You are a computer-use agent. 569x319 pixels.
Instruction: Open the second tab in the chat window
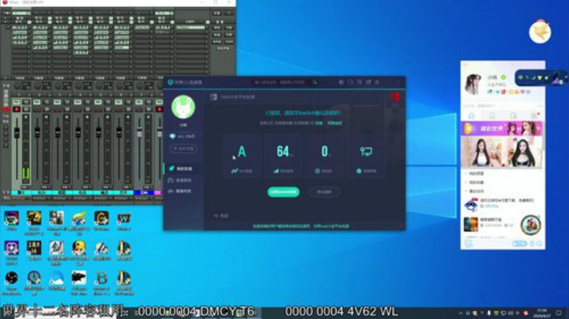pos(492,115)
